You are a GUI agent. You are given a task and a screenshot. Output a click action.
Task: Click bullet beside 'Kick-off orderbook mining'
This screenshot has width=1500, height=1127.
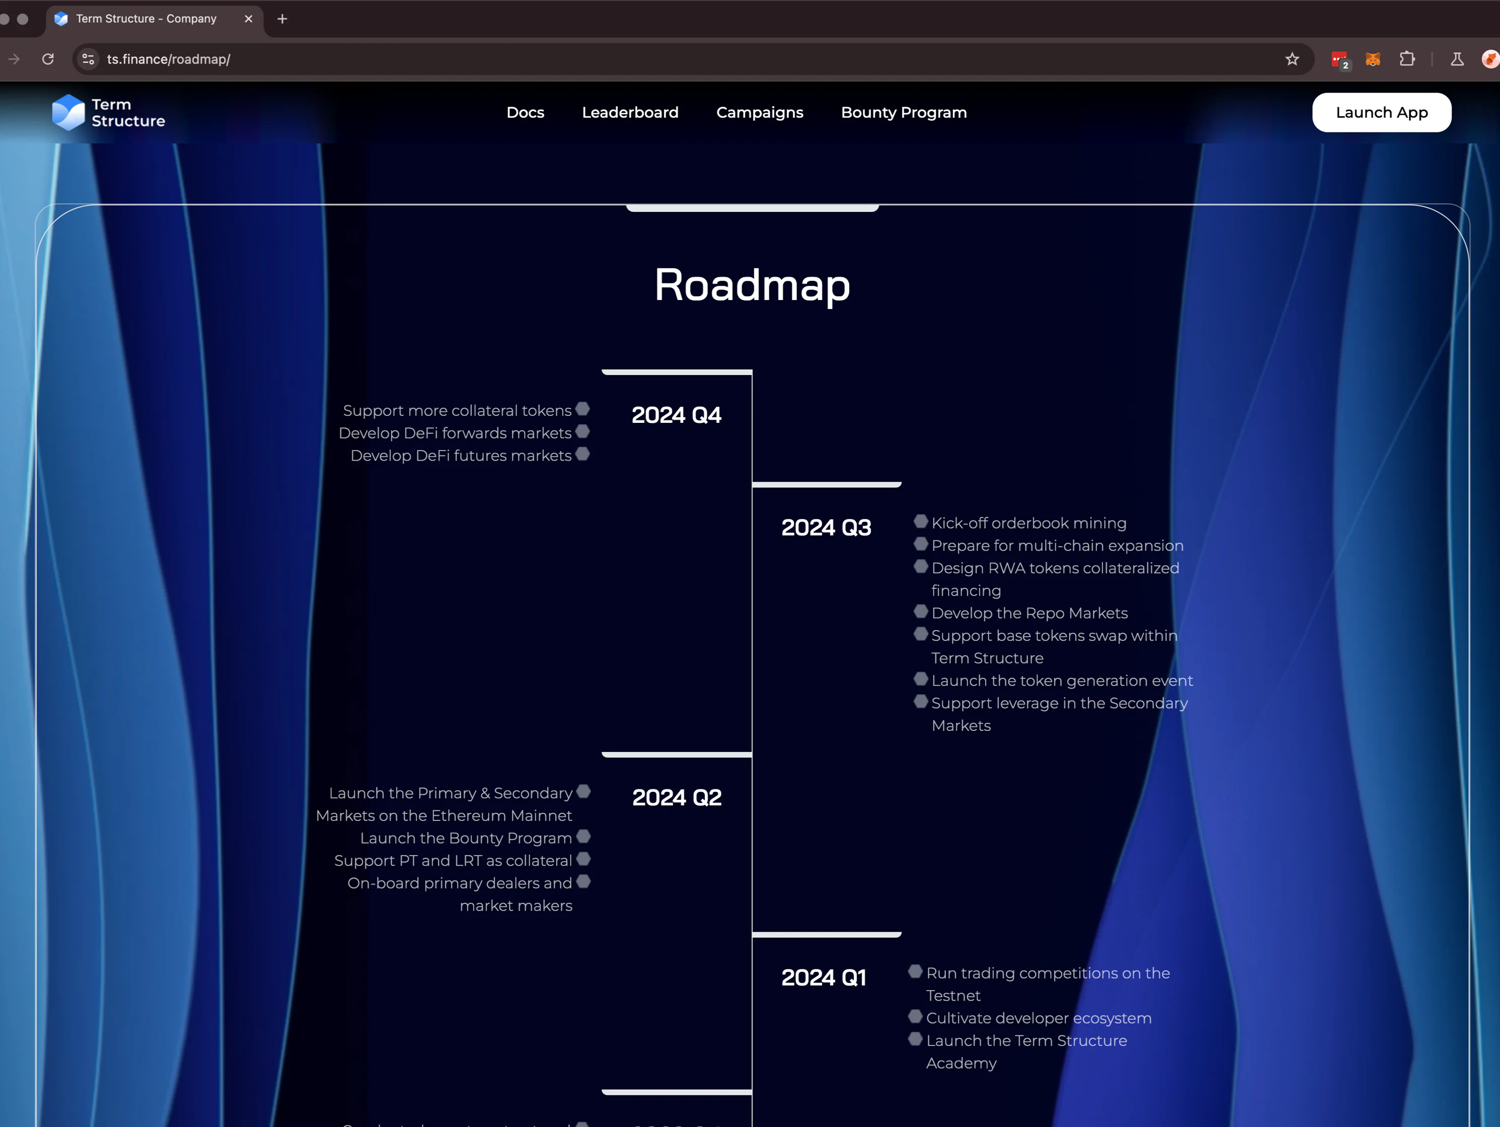(921, 521)
